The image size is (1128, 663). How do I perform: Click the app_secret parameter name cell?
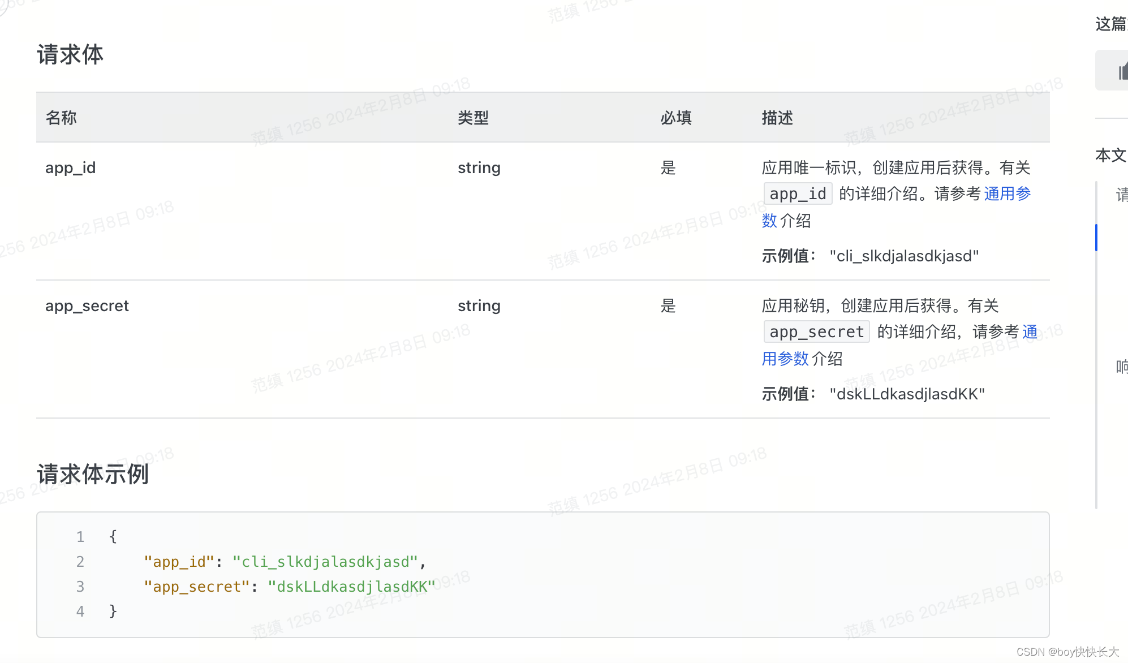tap(87, 305)
